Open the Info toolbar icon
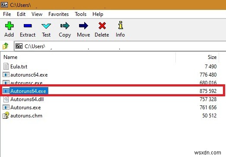Viewport: 226px width, 157px height. click(121, 25)
